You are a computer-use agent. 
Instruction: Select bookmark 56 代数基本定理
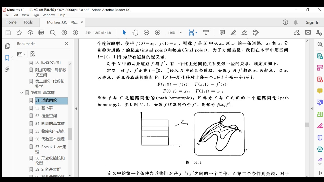click(50, 139)
